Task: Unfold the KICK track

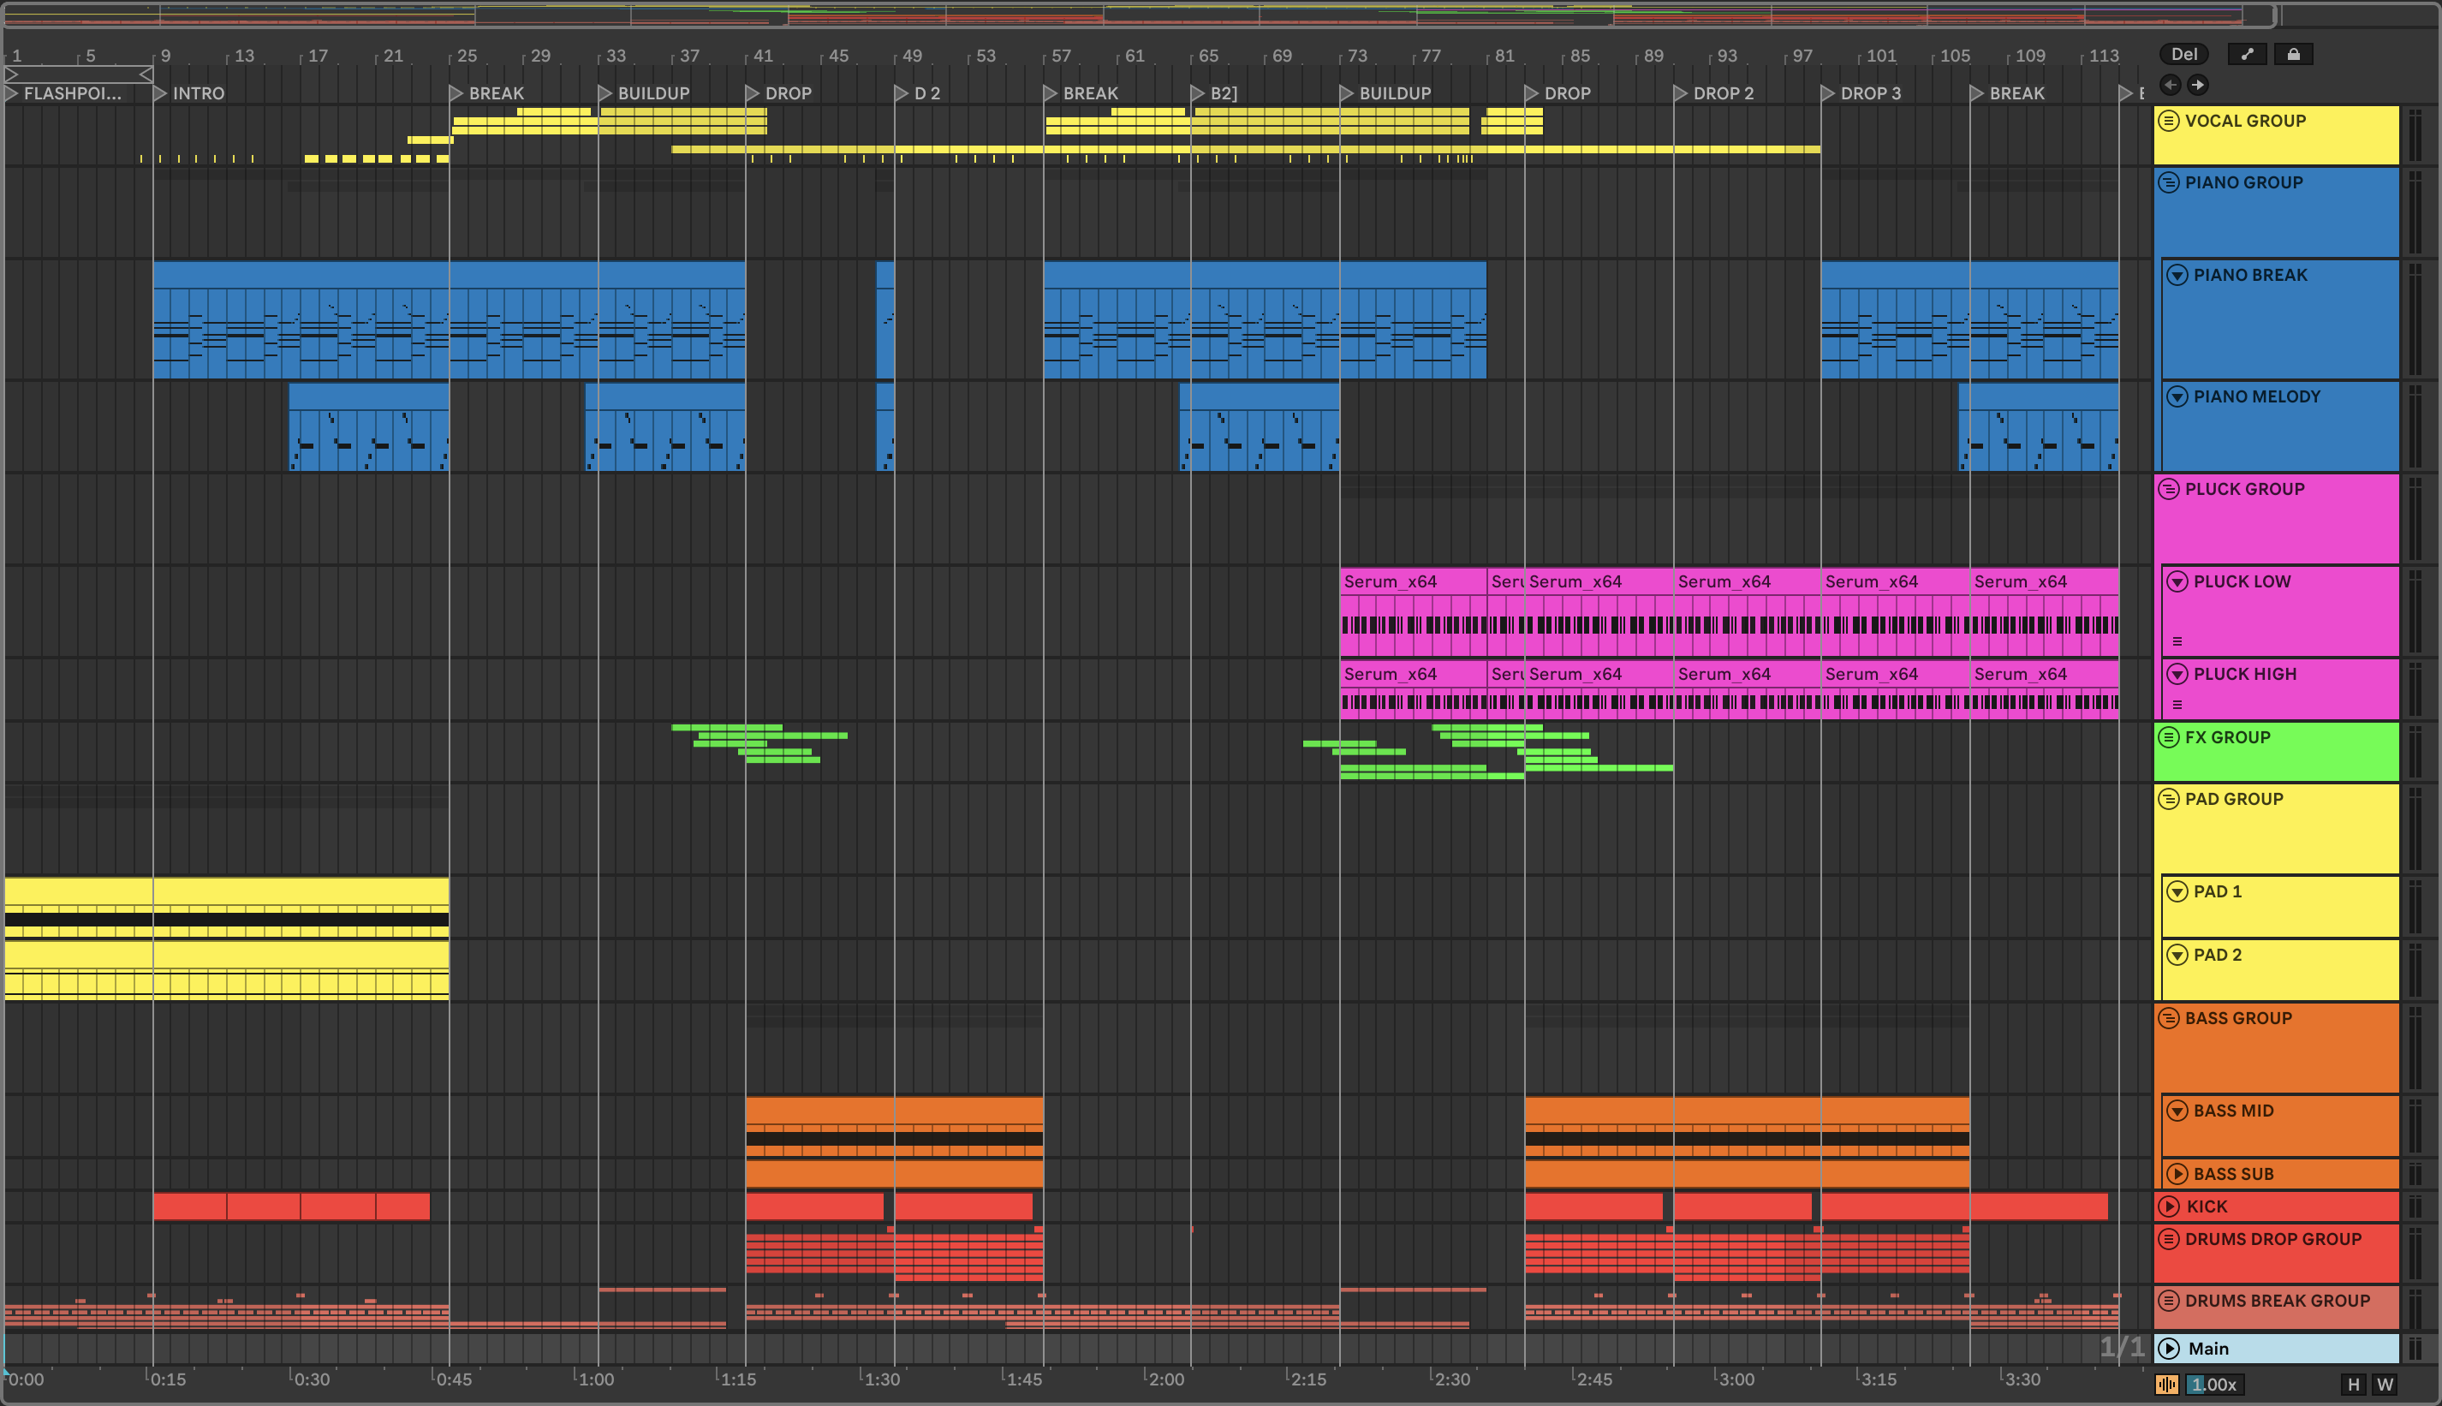Action: coord(2169,1206)
